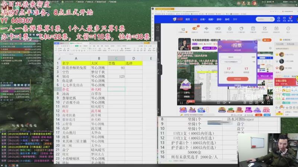Screen dimensions: 298x167
Task: Switch to 今日 ranking tab
Action: click(x=280, y=44)
